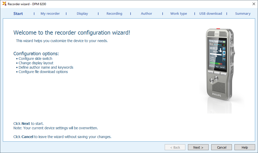The height and width of the screenshot is (153, 258).
Task: Close the Recorder wizard window
Action: (254, 4)
